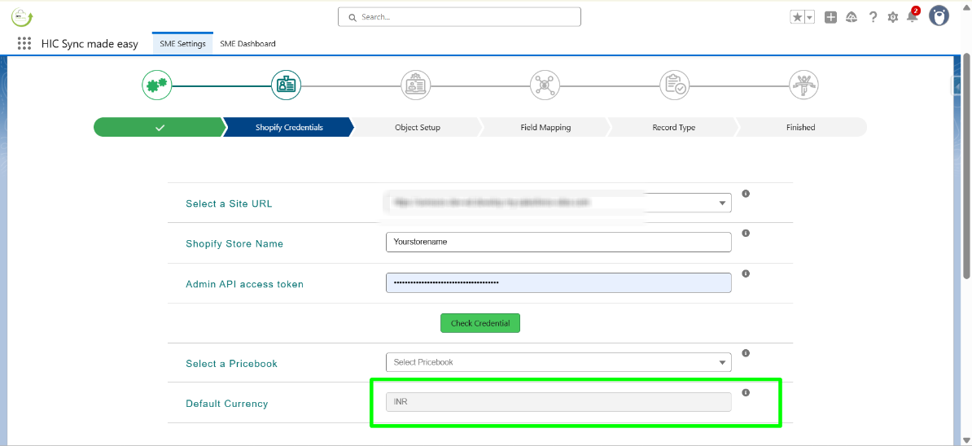Switch to the SME Dashboard tab
The height and width of the screenshot is (446, 972).
click(x=247, y=44)
